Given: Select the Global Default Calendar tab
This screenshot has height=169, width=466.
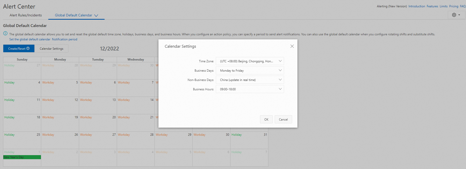Looking at the screenshot, I should 73,15.
